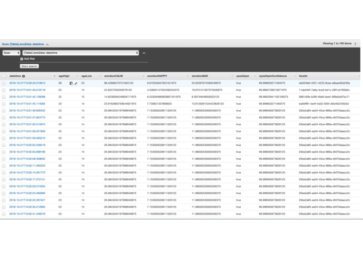The width and height of the screenshot is (363, 258).
Task: Sort by the datetime column header
Action: point(15,76)
